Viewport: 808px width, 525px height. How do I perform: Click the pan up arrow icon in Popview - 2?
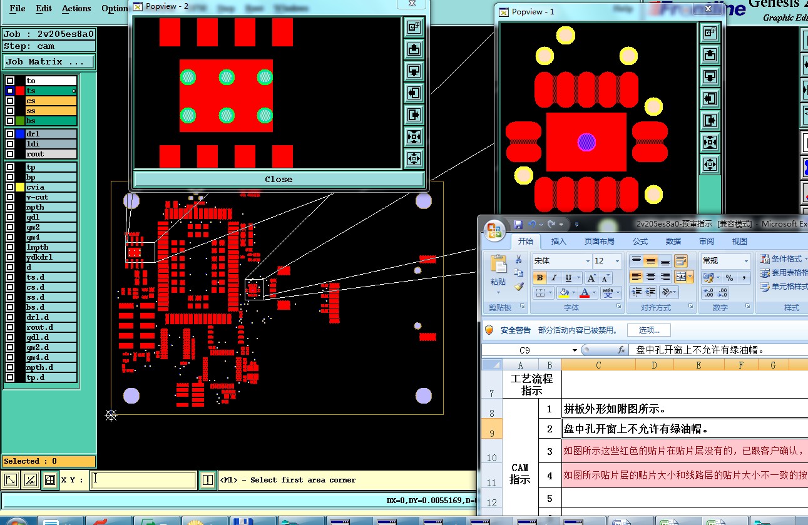pyautogui.click(x=414, y=48)
